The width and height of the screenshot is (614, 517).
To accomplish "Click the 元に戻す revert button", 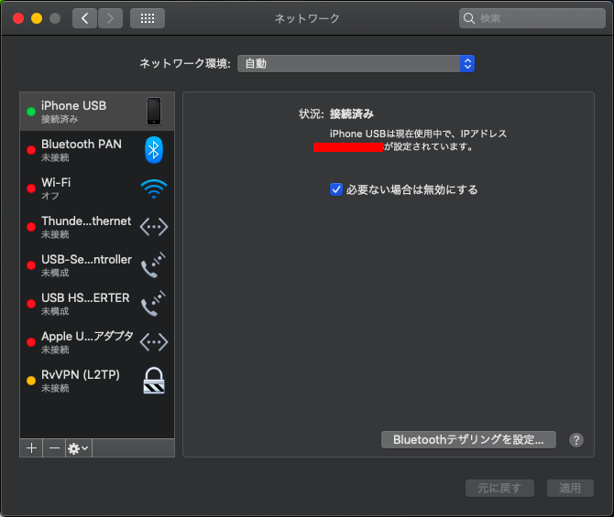I will (499, 488).
